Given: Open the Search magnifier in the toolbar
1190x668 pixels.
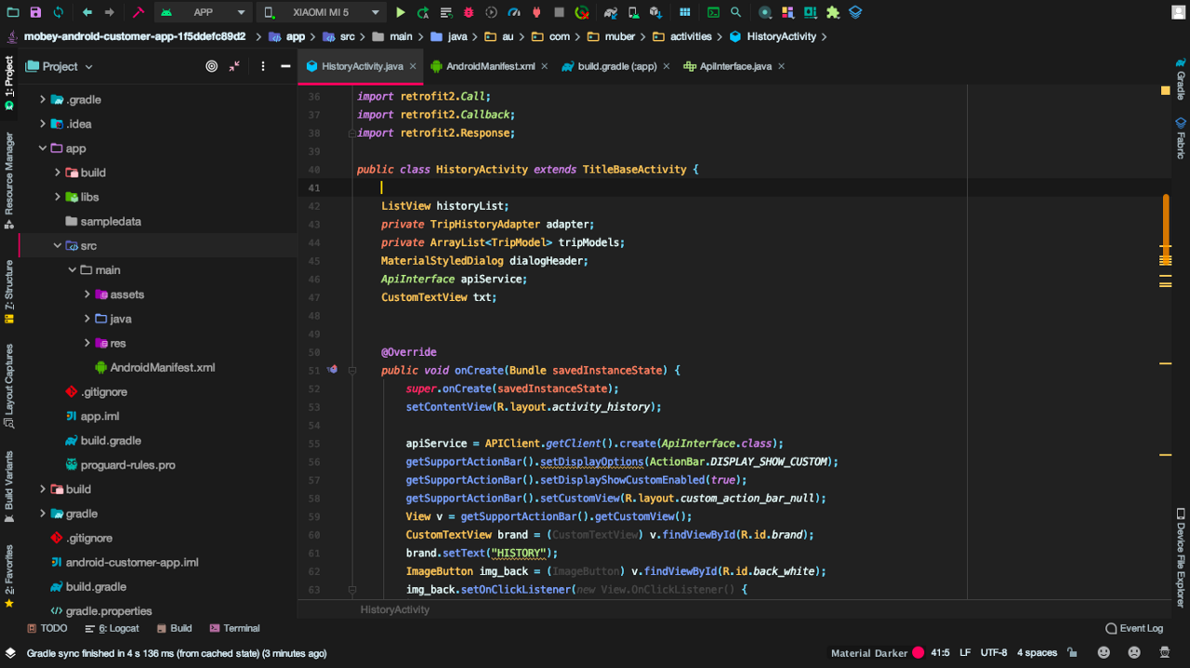Looking at the screenshot, I should point(735,13).
